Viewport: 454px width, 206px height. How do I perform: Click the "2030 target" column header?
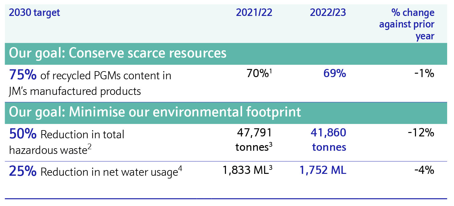[x=34, y=13]
